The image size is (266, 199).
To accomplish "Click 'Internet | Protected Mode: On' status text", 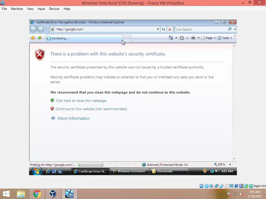I will point(168,165).
